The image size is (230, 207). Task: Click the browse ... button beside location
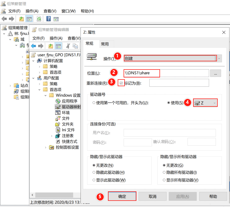[x=215, y=73]
